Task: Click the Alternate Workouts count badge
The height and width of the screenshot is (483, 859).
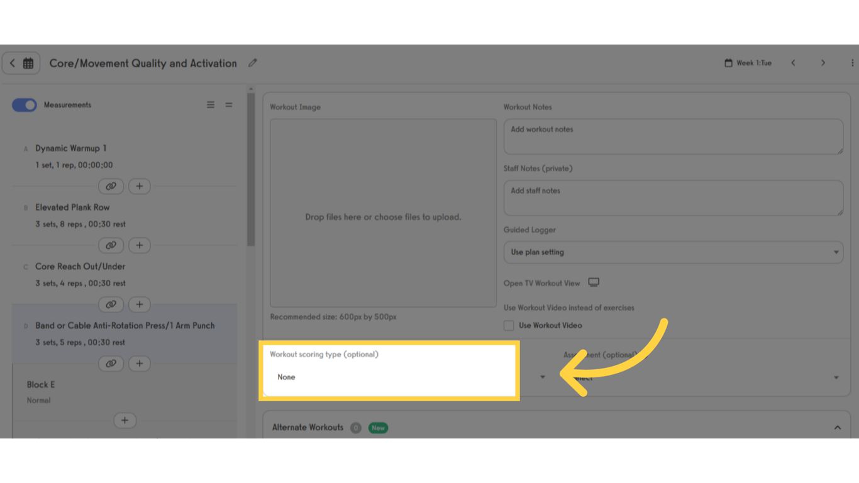Action: [x=356, y=428]
